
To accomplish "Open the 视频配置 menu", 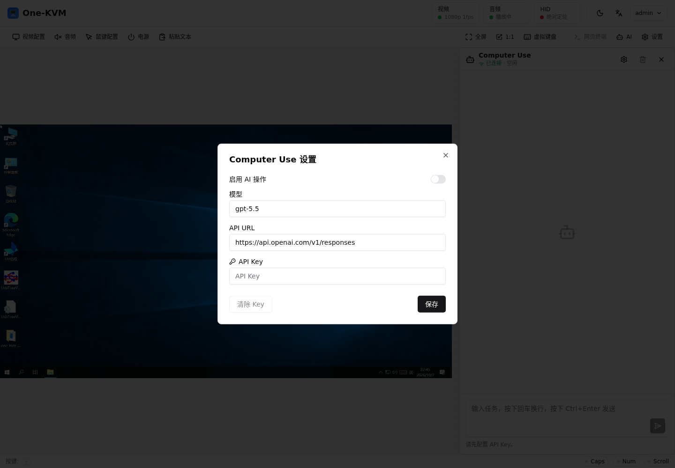I will [x=29, y=37].
